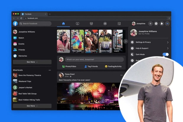Click the Dark Mode moon icon

tap(132, 54)
